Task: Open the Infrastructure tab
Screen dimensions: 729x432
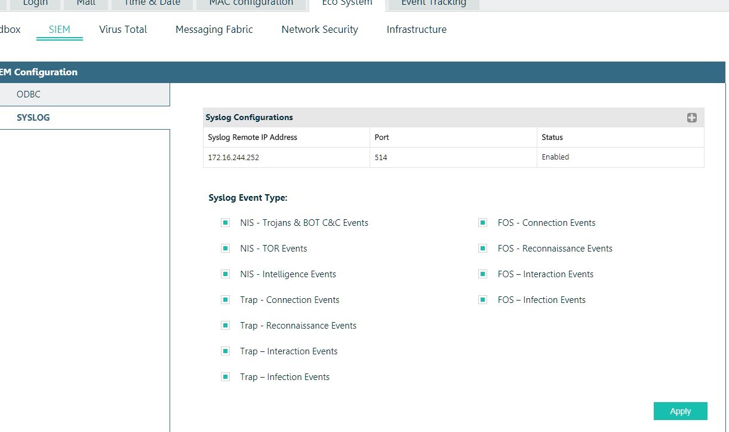Action: pyautogui.click(x=416, y=29)
